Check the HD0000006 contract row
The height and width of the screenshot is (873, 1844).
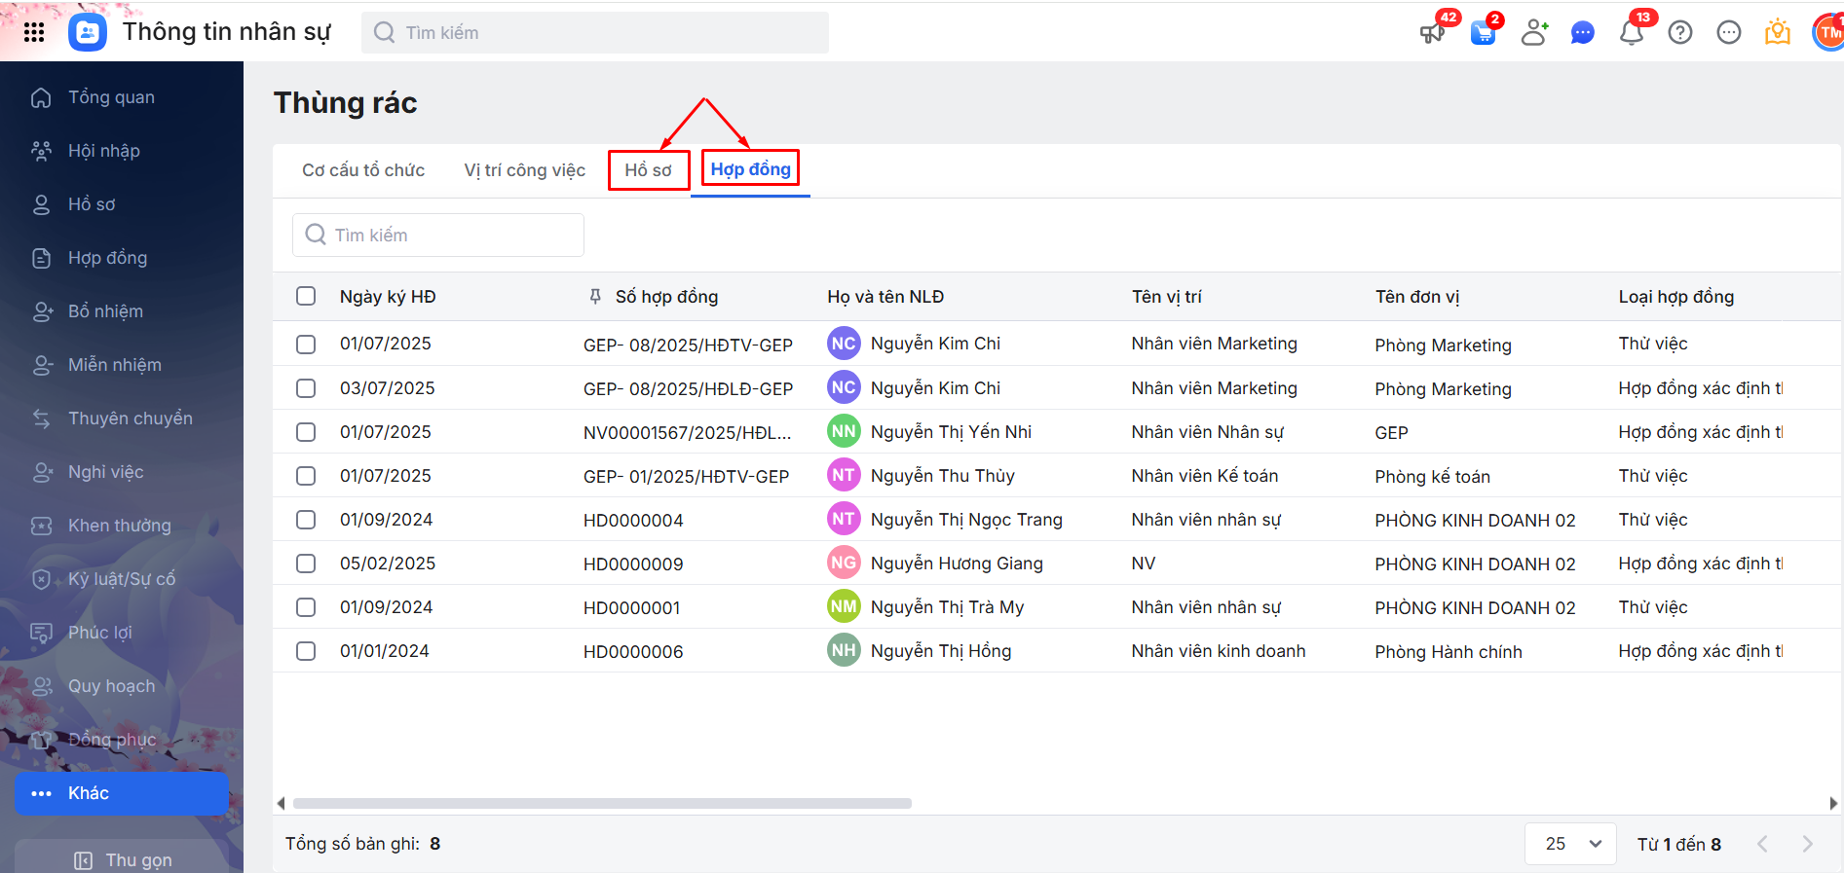(x=306, y=651)
